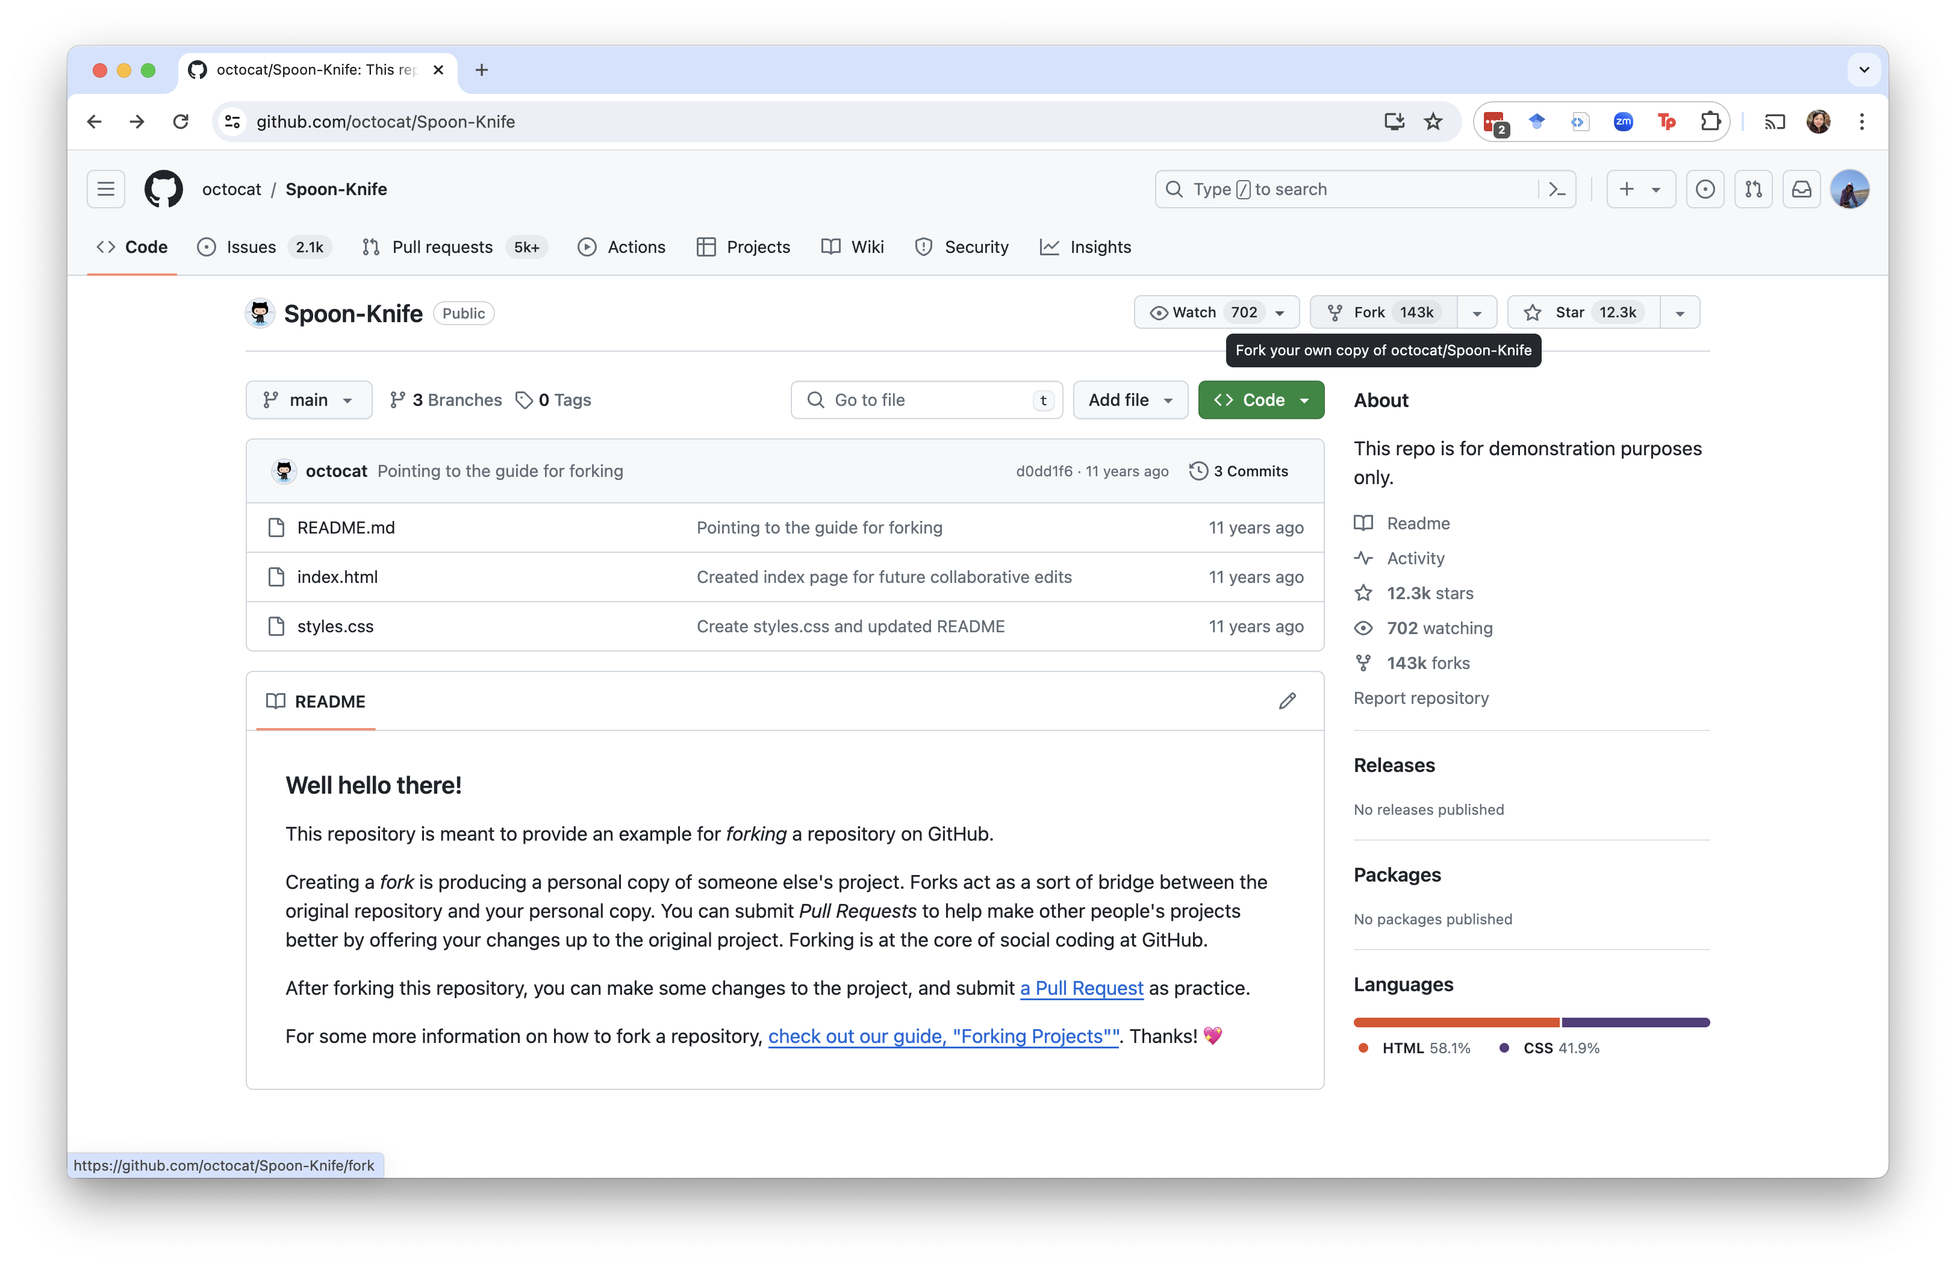Open the notifications inbox icon
Screen dimensions: 1956x1267
coord(1801,189)
